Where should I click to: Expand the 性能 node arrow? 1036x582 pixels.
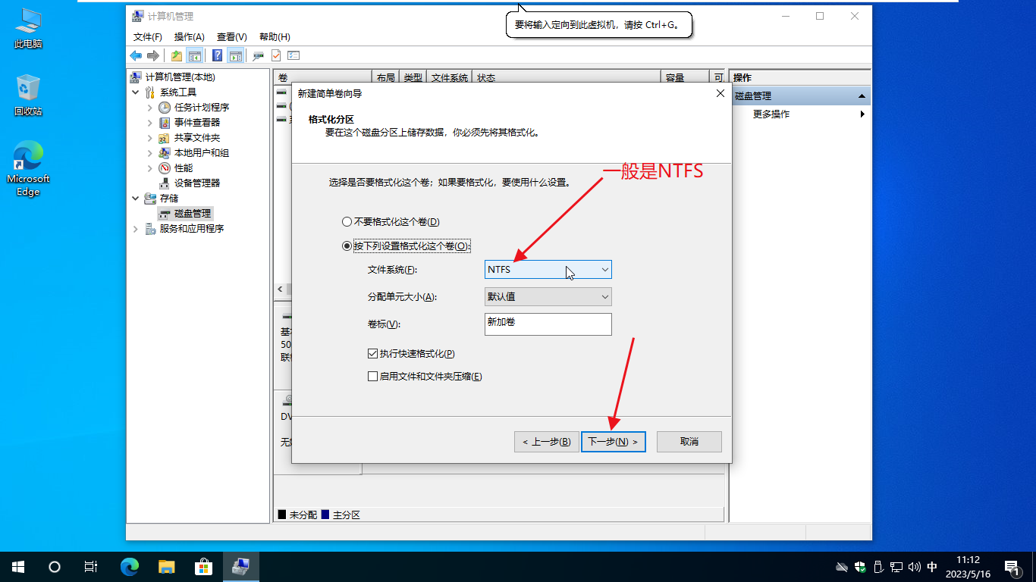(x=149, y=168)
